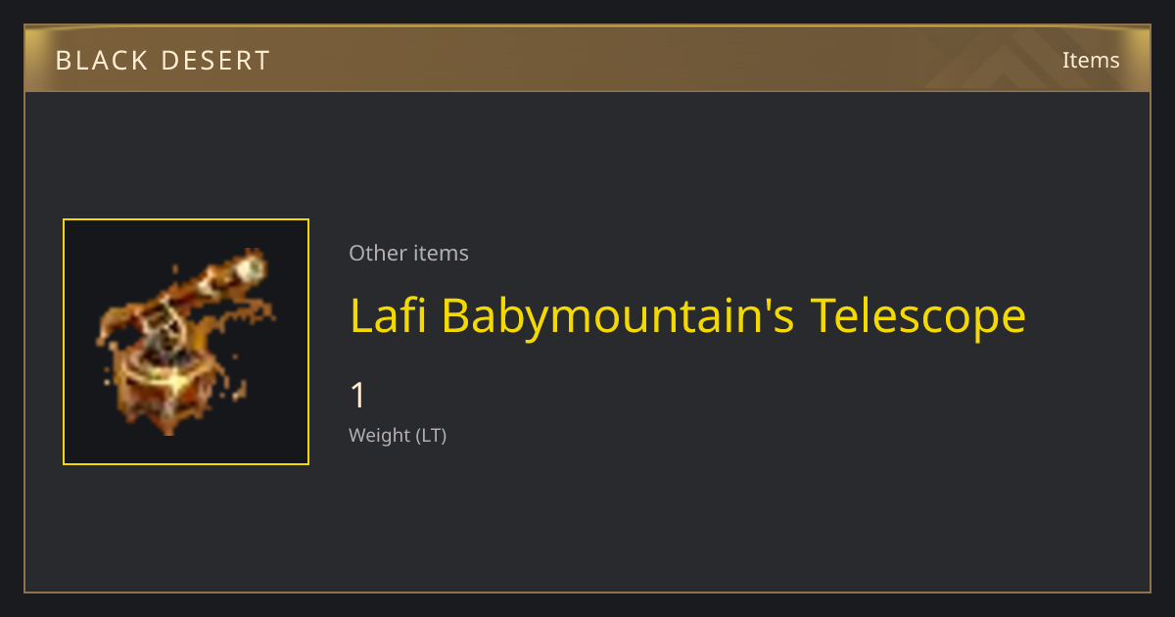This screenshot has height=617, width=1175.
Task: Click the gold header banner center
Action: coord(587,59)
